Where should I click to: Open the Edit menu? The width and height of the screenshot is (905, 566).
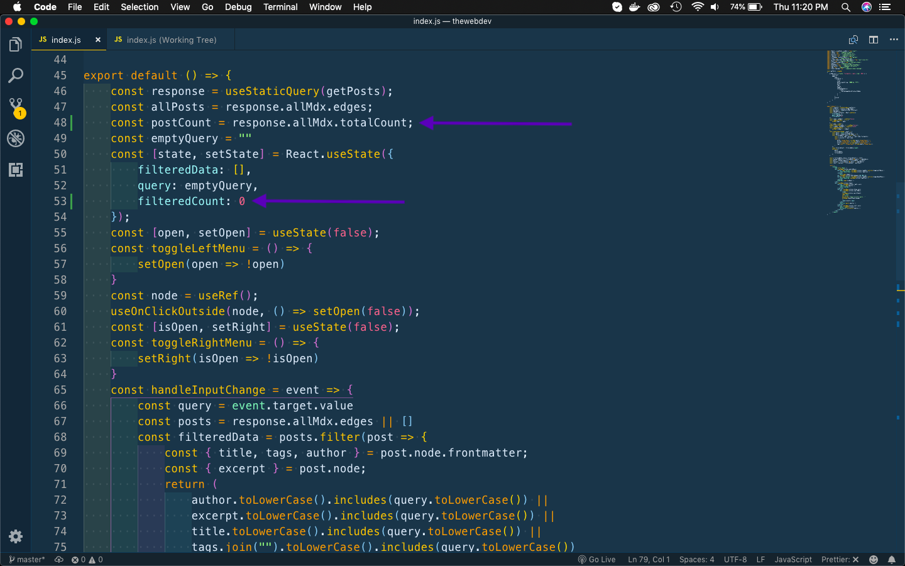[x=101, y=7]
